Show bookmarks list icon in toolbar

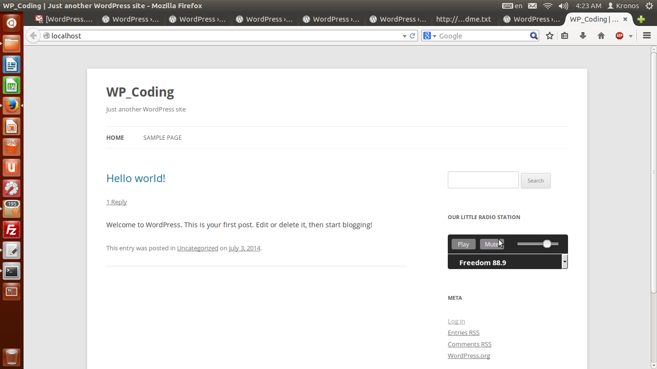pyautogui.click(x=565, y=36)
